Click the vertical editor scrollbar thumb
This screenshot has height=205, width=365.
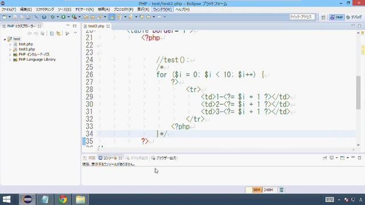click(358, 92)
